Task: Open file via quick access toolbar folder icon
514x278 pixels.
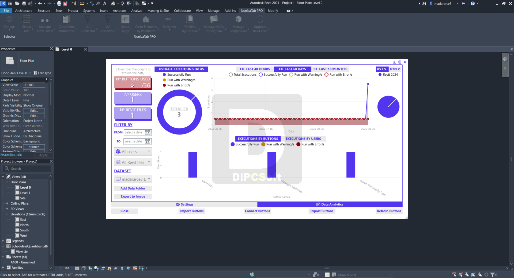Action: pos(17,3)
